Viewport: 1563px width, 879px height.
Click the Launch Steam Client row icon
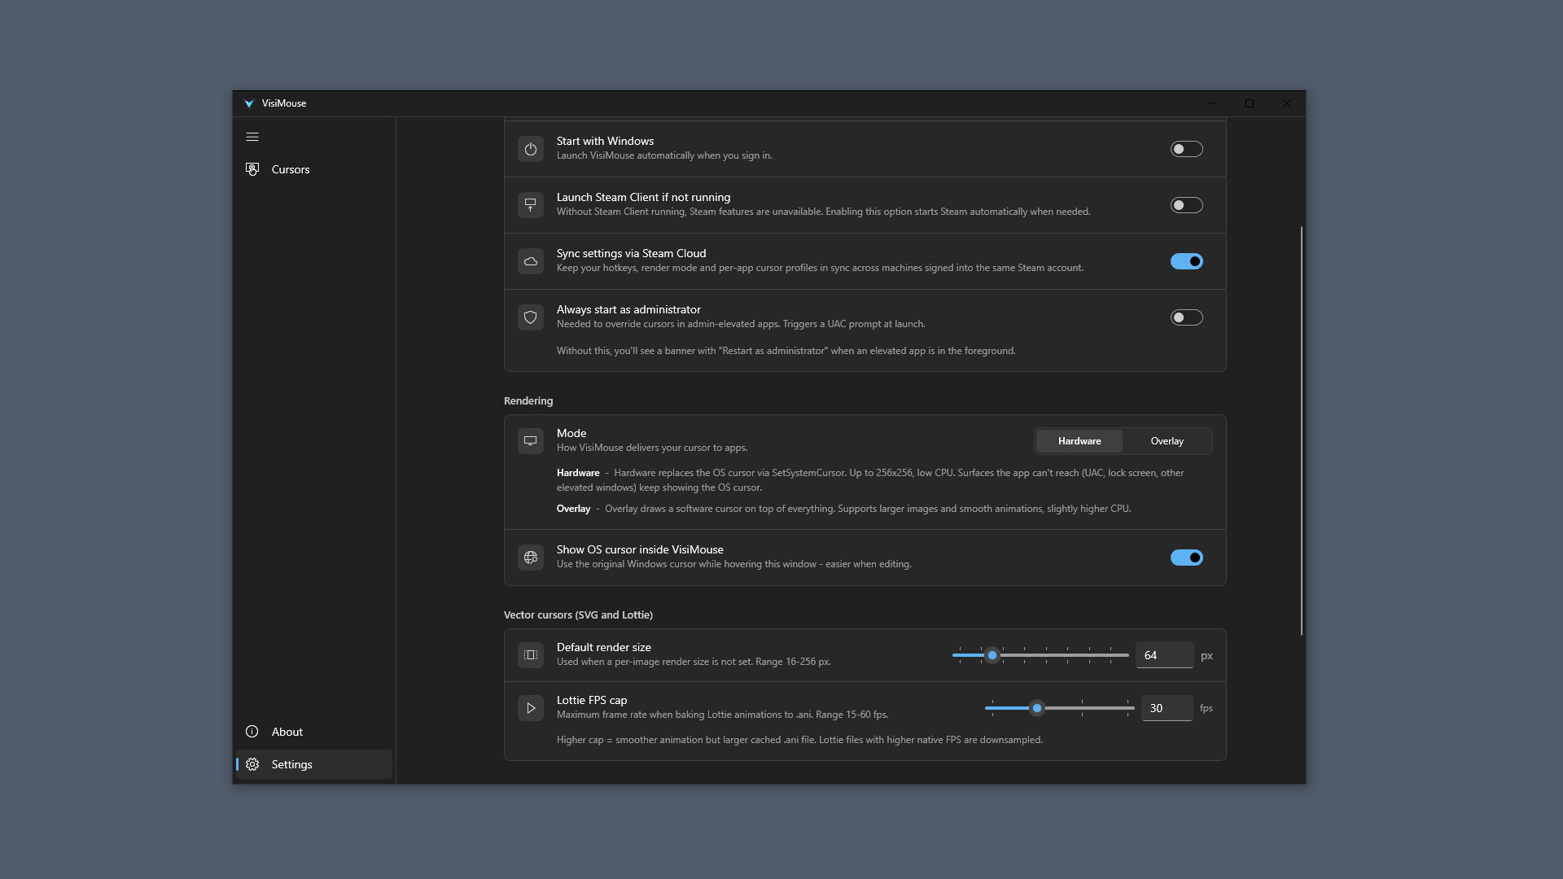click(x=531, y=205)
